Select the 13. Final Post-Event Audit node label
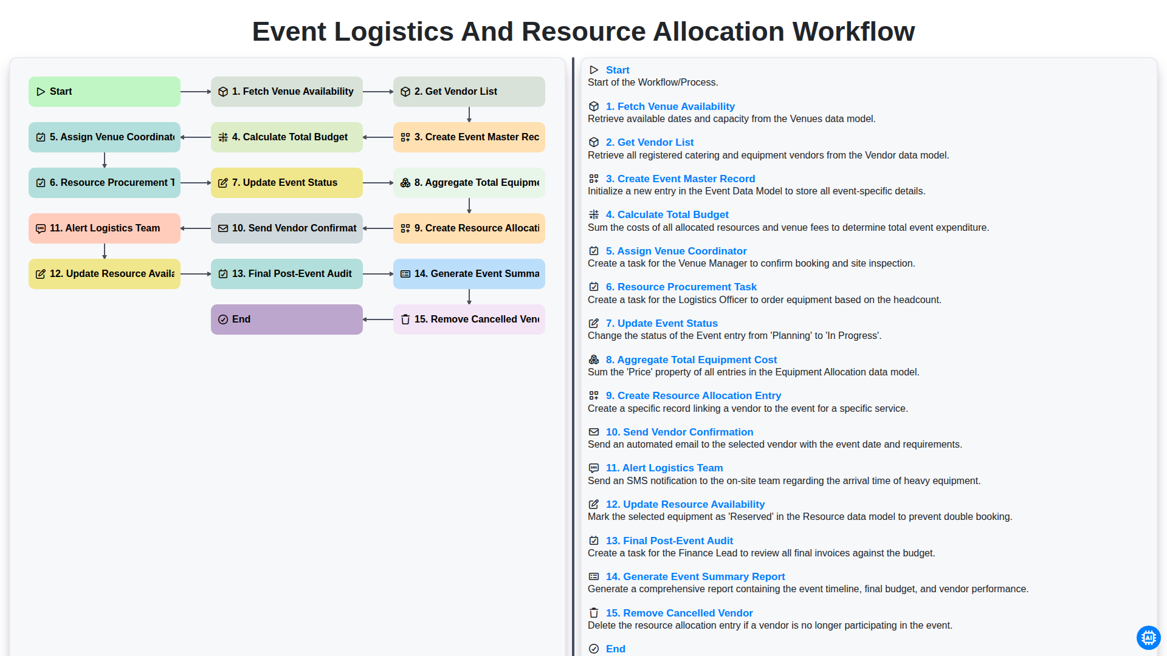The height and width of the screenshot is (656, 1167). tap(292, 274)
